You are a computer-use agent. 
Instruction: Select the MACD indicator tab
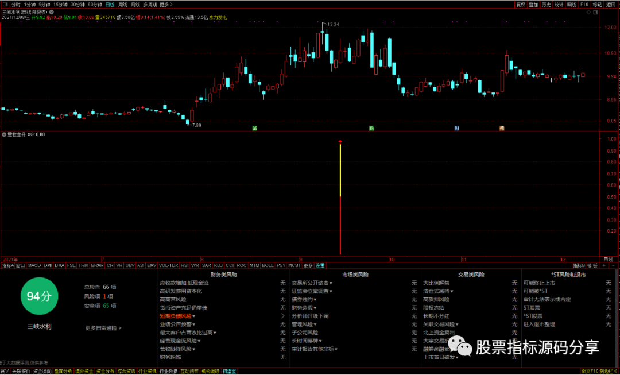(x=34, y=265)
